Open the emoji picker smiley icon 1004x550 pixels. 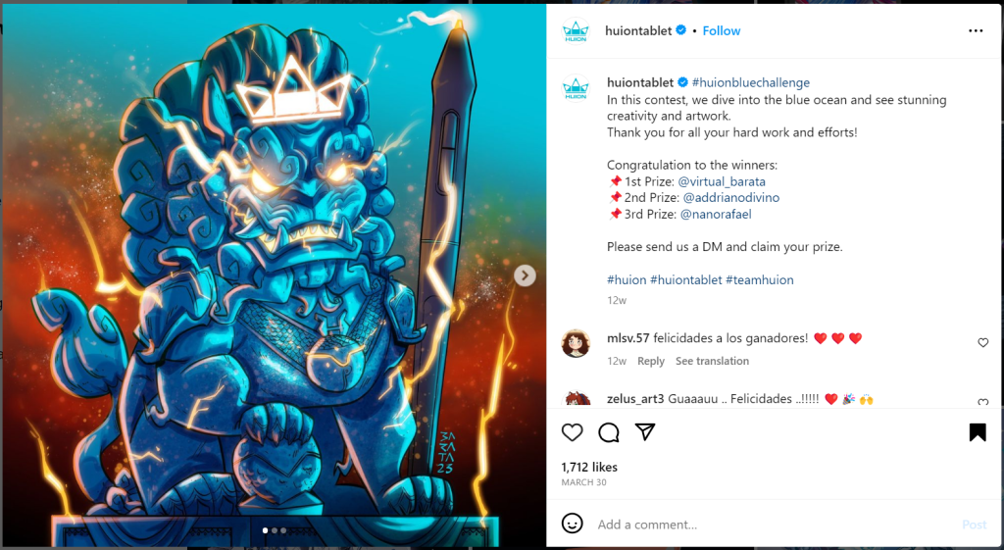572,524
